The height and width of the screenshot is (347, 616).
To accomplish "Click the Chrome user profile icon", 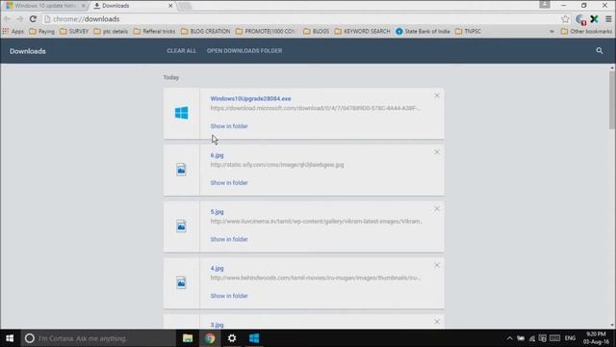I will pos(545,5).
